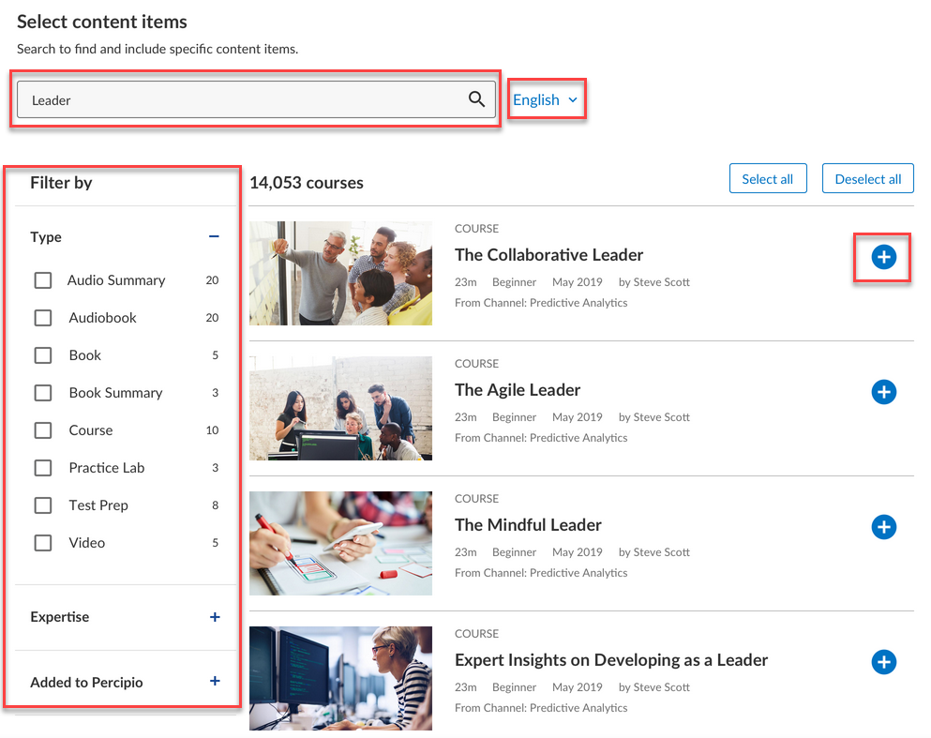Click The Collaborative Leader thumbnail image

[x=340, y=273]
